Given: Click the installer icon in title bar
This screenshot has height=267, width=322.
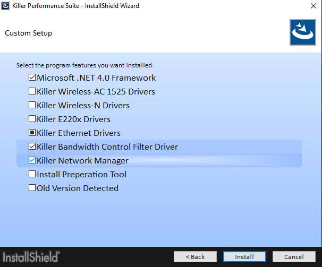Looking at the screenshot, I should (5, 6).
